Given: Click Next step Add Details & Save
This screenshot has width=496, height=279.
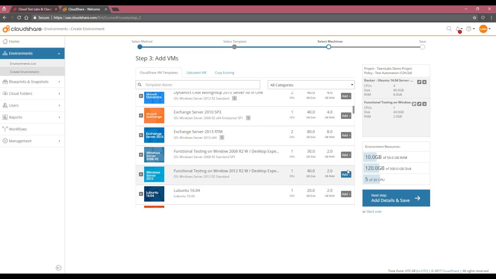Looking at the screenshot, I should [396, 198].
